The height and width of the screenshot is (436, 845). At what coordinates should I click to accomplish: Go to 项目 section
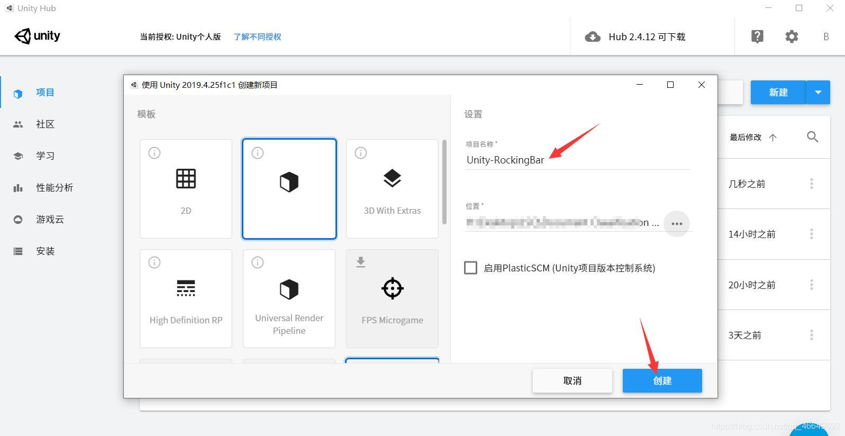tap(45, 93)
